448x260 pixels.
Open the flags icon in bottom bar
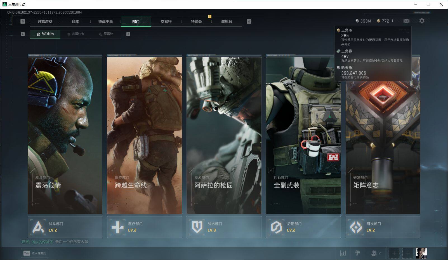point(358,253)
